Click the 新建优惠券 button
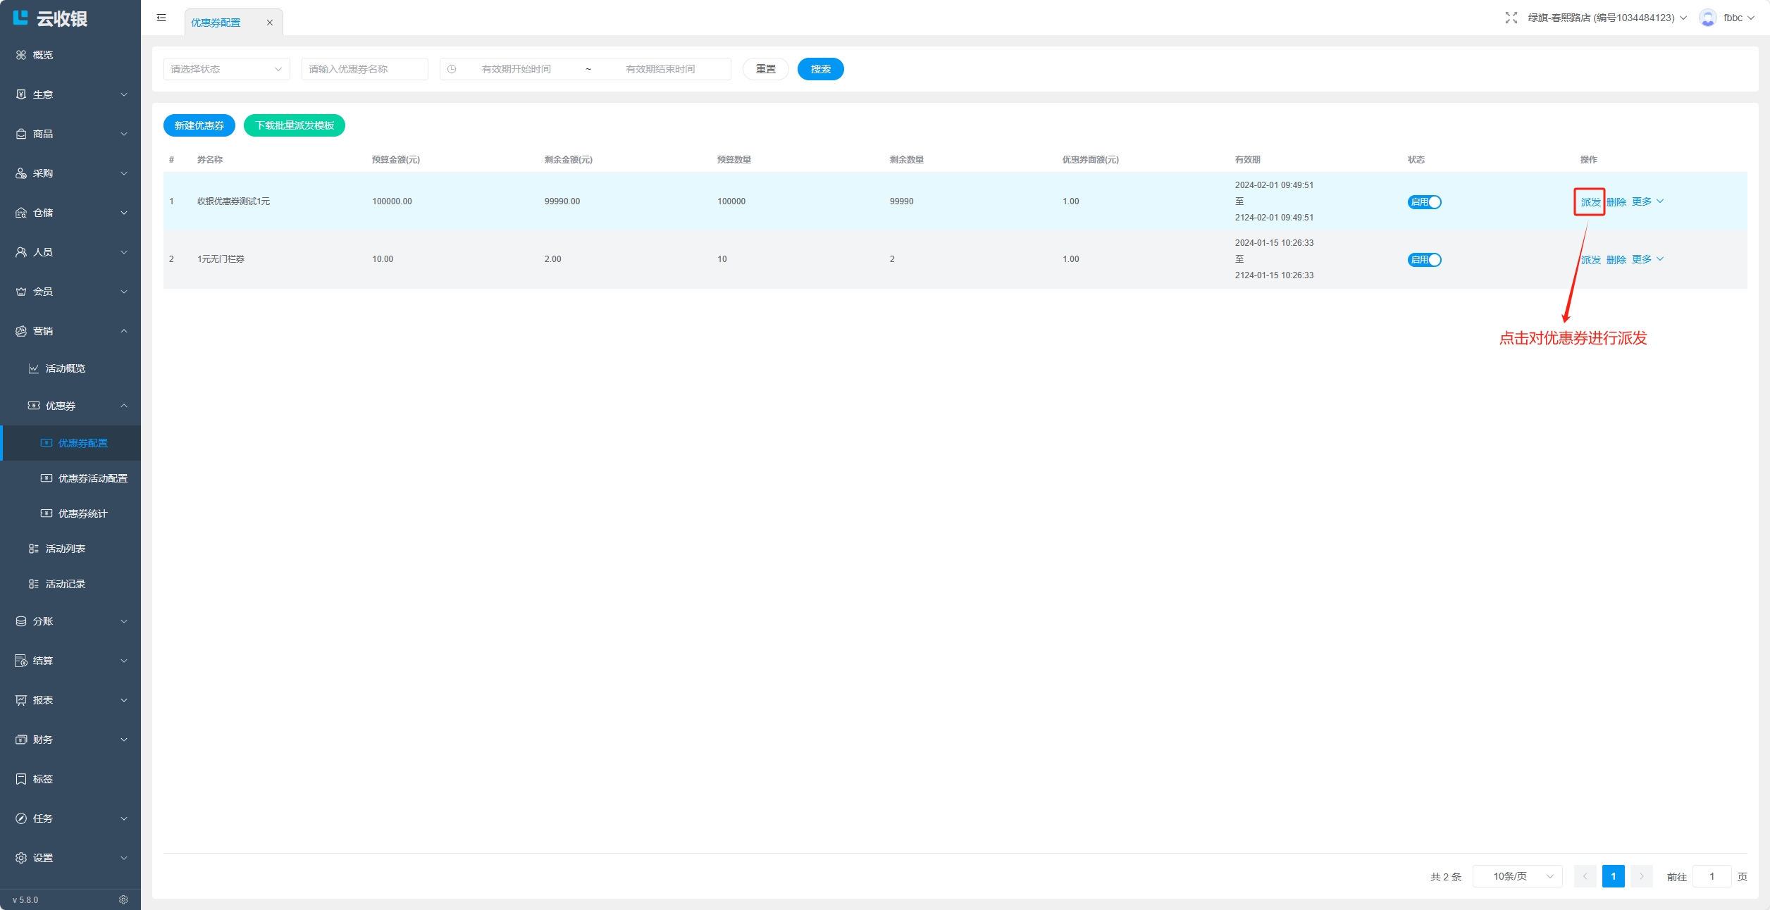Screen dimensions: 1770x910 (x=199, y=125)
